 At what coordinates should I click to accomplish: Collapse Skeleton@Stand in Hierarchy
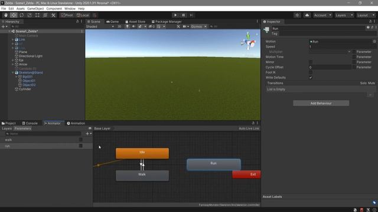(13, 72)
